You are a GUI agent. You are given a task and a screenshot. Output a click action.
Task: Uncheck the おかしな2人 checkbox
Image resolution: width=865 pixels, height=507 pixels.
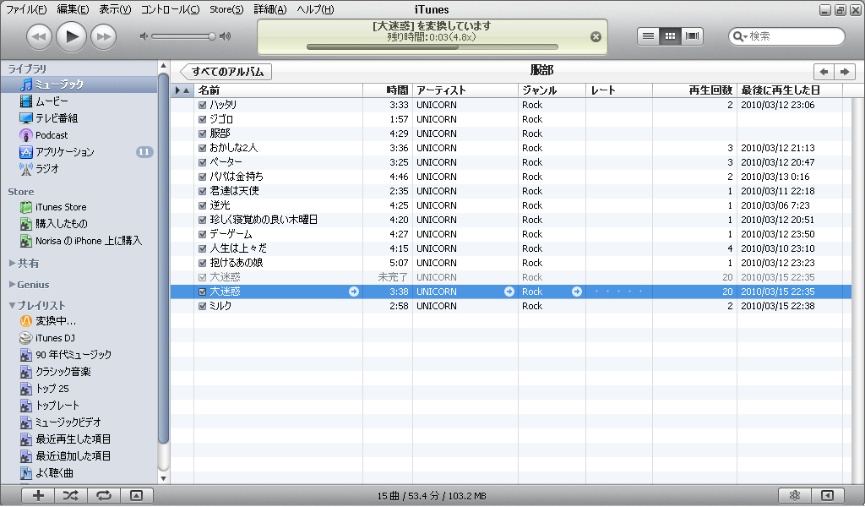[203, 148]
